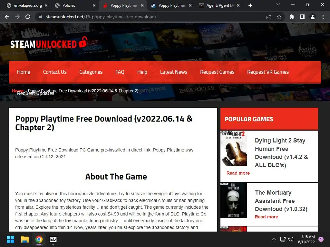
Task: Reload the SteamUnlocked page
Action: click(28, 17)
